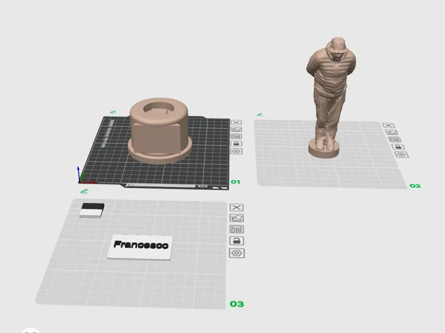
Task: Select the cylindrical base model on plate 01
Action: point(159,131)
